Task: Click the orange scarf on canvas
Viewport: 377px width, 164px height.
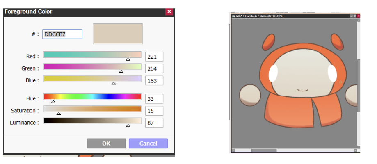Action: click(x=302, y=111)
